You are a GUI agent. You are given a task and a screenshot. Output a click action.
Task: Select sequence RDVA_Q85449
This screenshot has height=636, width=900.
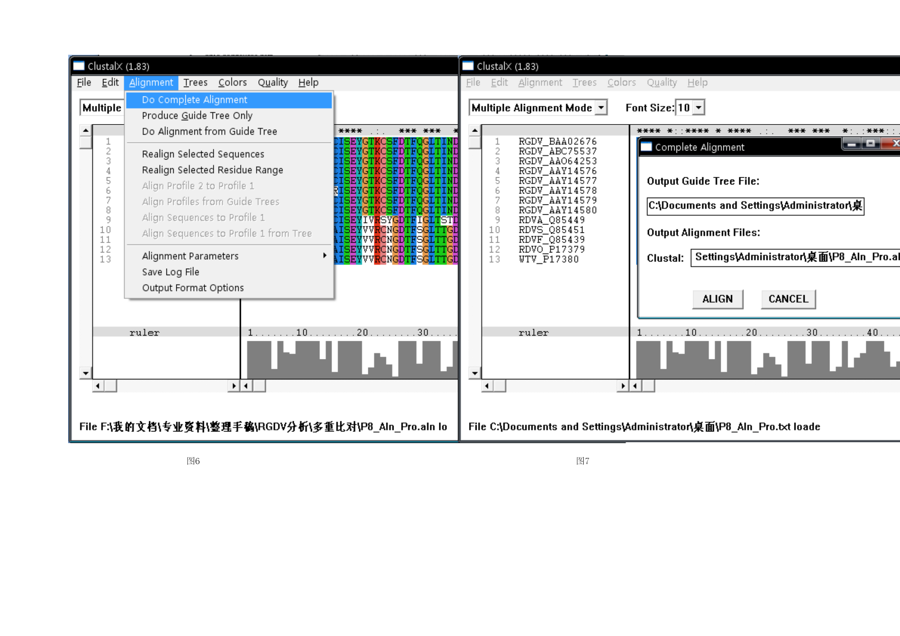tap(551, 220)
